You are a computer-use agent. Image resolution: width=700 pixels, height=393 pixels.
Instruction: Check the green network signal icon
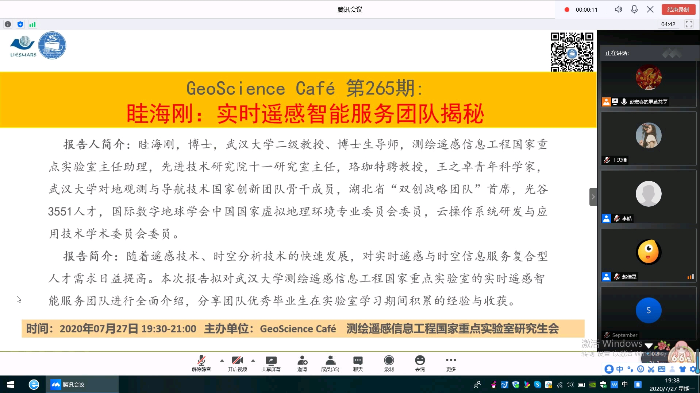pos(32,24)
